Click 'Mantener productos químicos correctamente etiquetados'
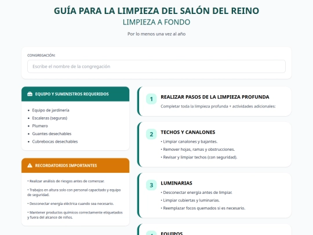 75,215
